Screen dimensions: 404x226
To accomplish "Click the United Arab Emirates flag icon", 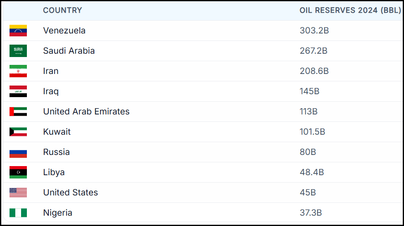I will pos(18,112).
